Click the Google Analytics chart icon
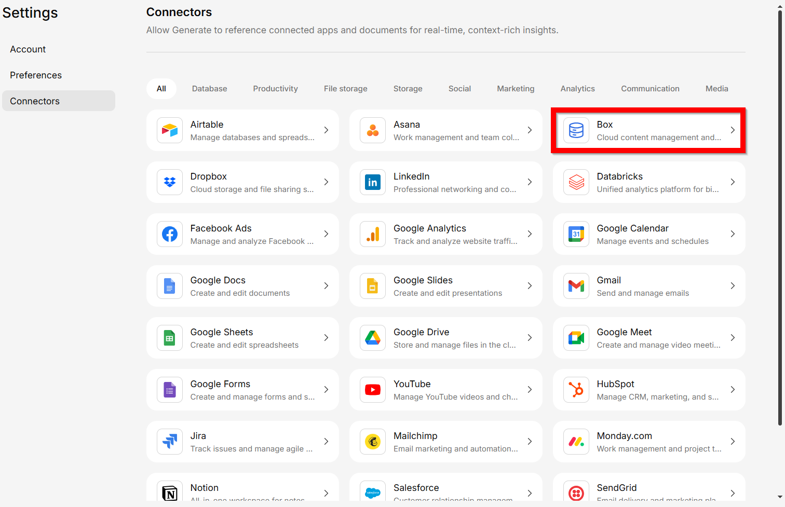785x507 pixels. (373, 234)
